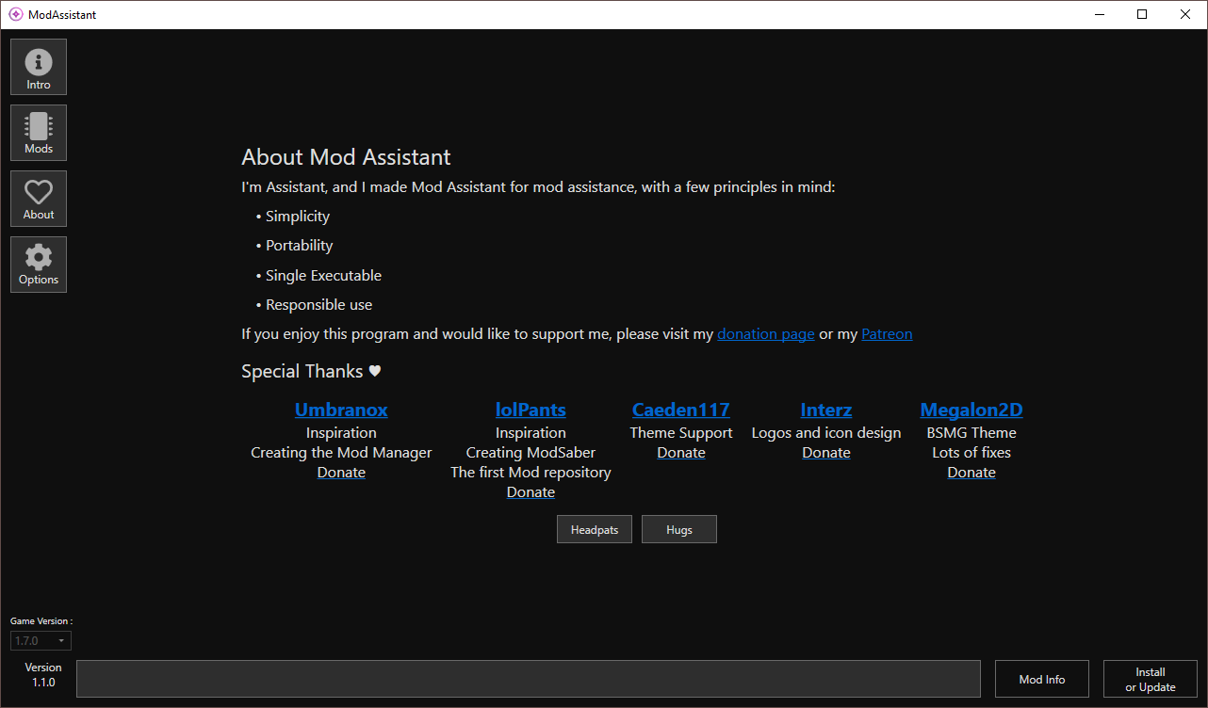
Task: Donate to Interz
Action: (826, 453)
